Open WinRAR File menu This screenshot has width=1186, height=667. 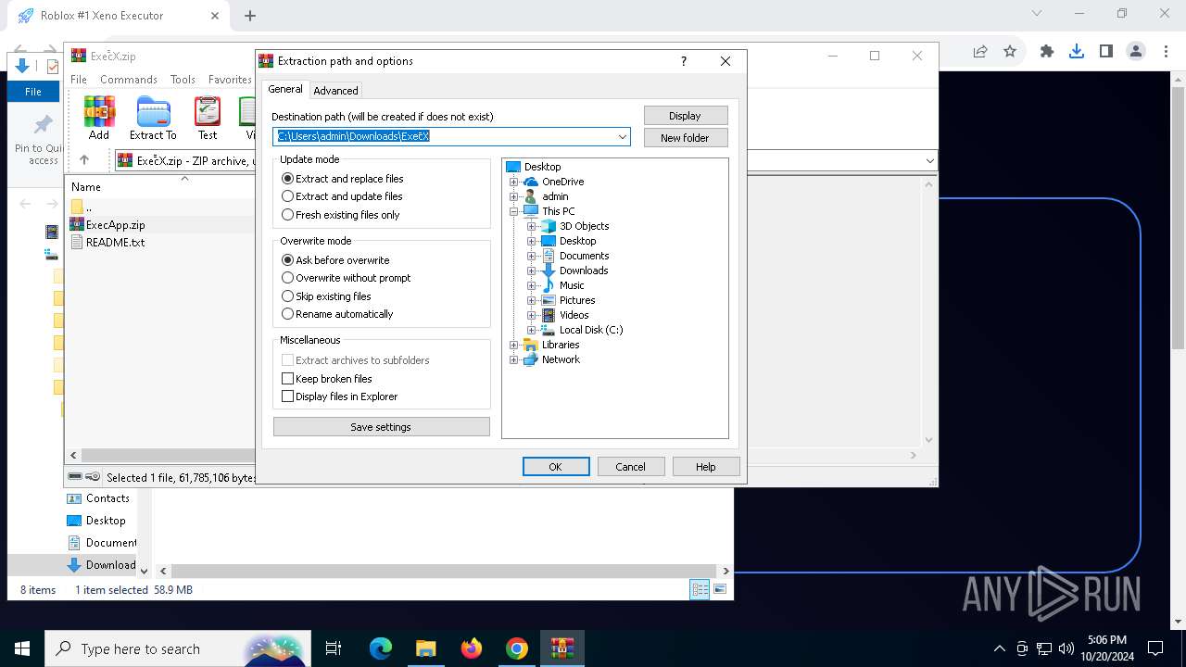[x=79, y=80]
